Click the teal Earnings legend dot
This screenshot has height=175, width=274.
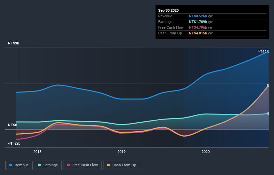(x=39, y=165)
